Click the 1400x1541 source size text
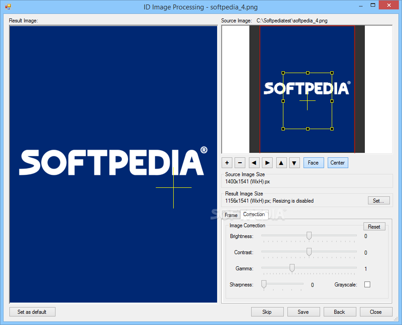 248,182
